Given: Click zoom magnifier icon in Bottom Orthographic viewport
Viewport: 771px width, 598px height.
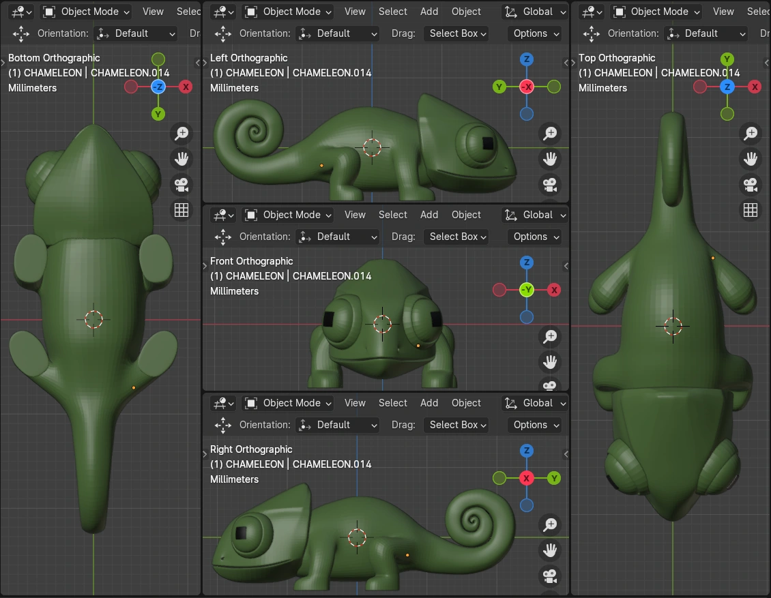Looking at the screenshot, I should click(x=181, y=134).
